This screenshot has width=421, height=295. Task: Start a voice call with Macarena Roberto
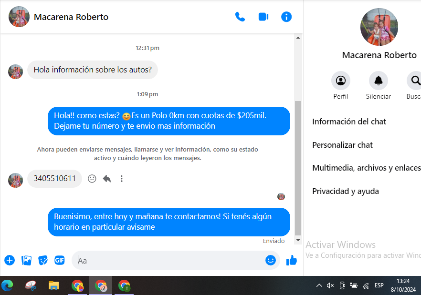240,17
